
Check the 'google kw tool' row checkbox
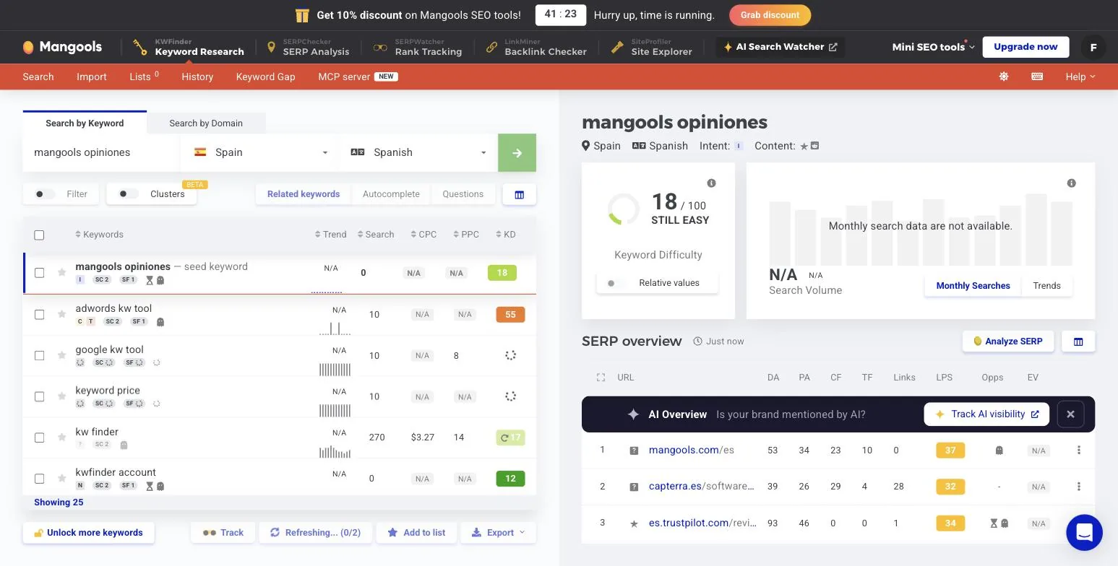39,355
